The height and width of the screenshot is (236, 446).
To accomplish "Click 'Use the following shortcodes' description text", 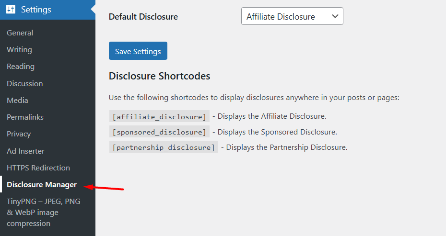I will (254, 98).
